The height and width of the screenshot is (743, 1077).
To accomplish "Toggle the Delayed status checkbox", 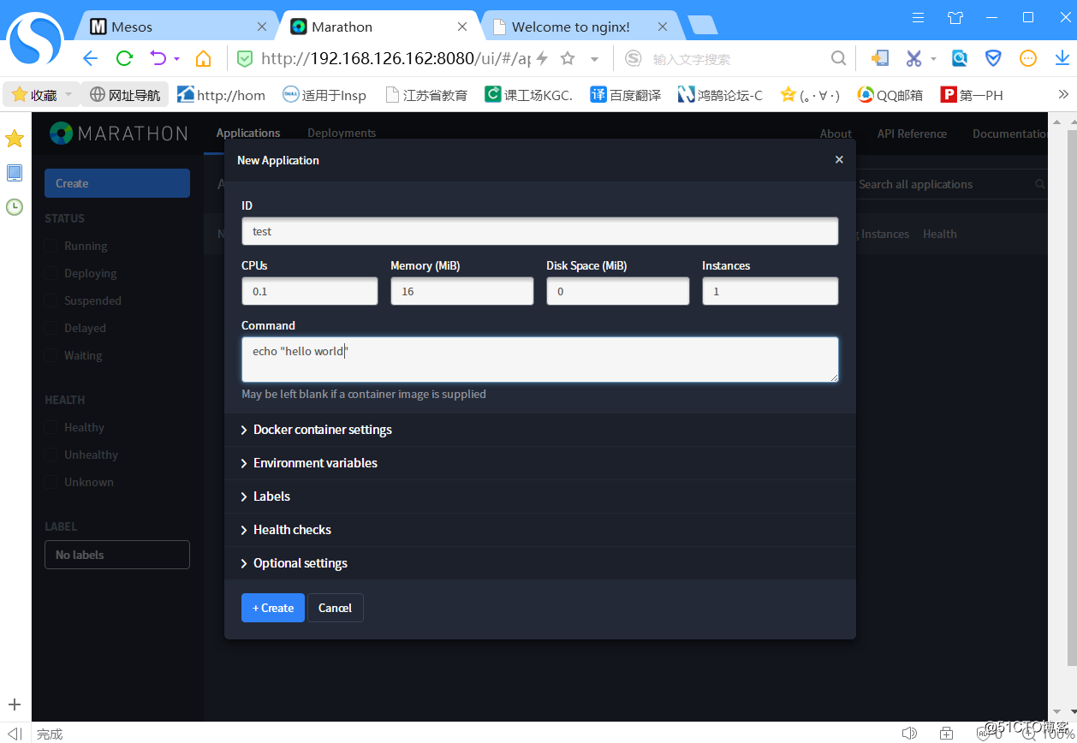I will click(x=51, y=328).
